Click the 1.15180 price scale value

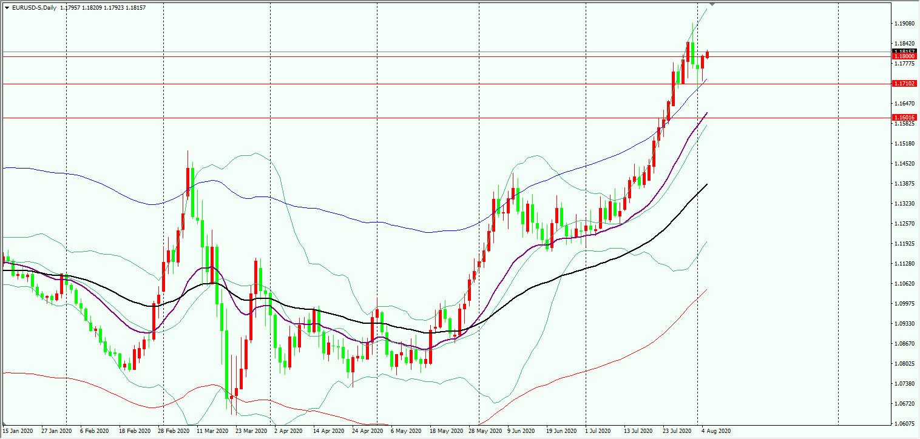point(904,144)
